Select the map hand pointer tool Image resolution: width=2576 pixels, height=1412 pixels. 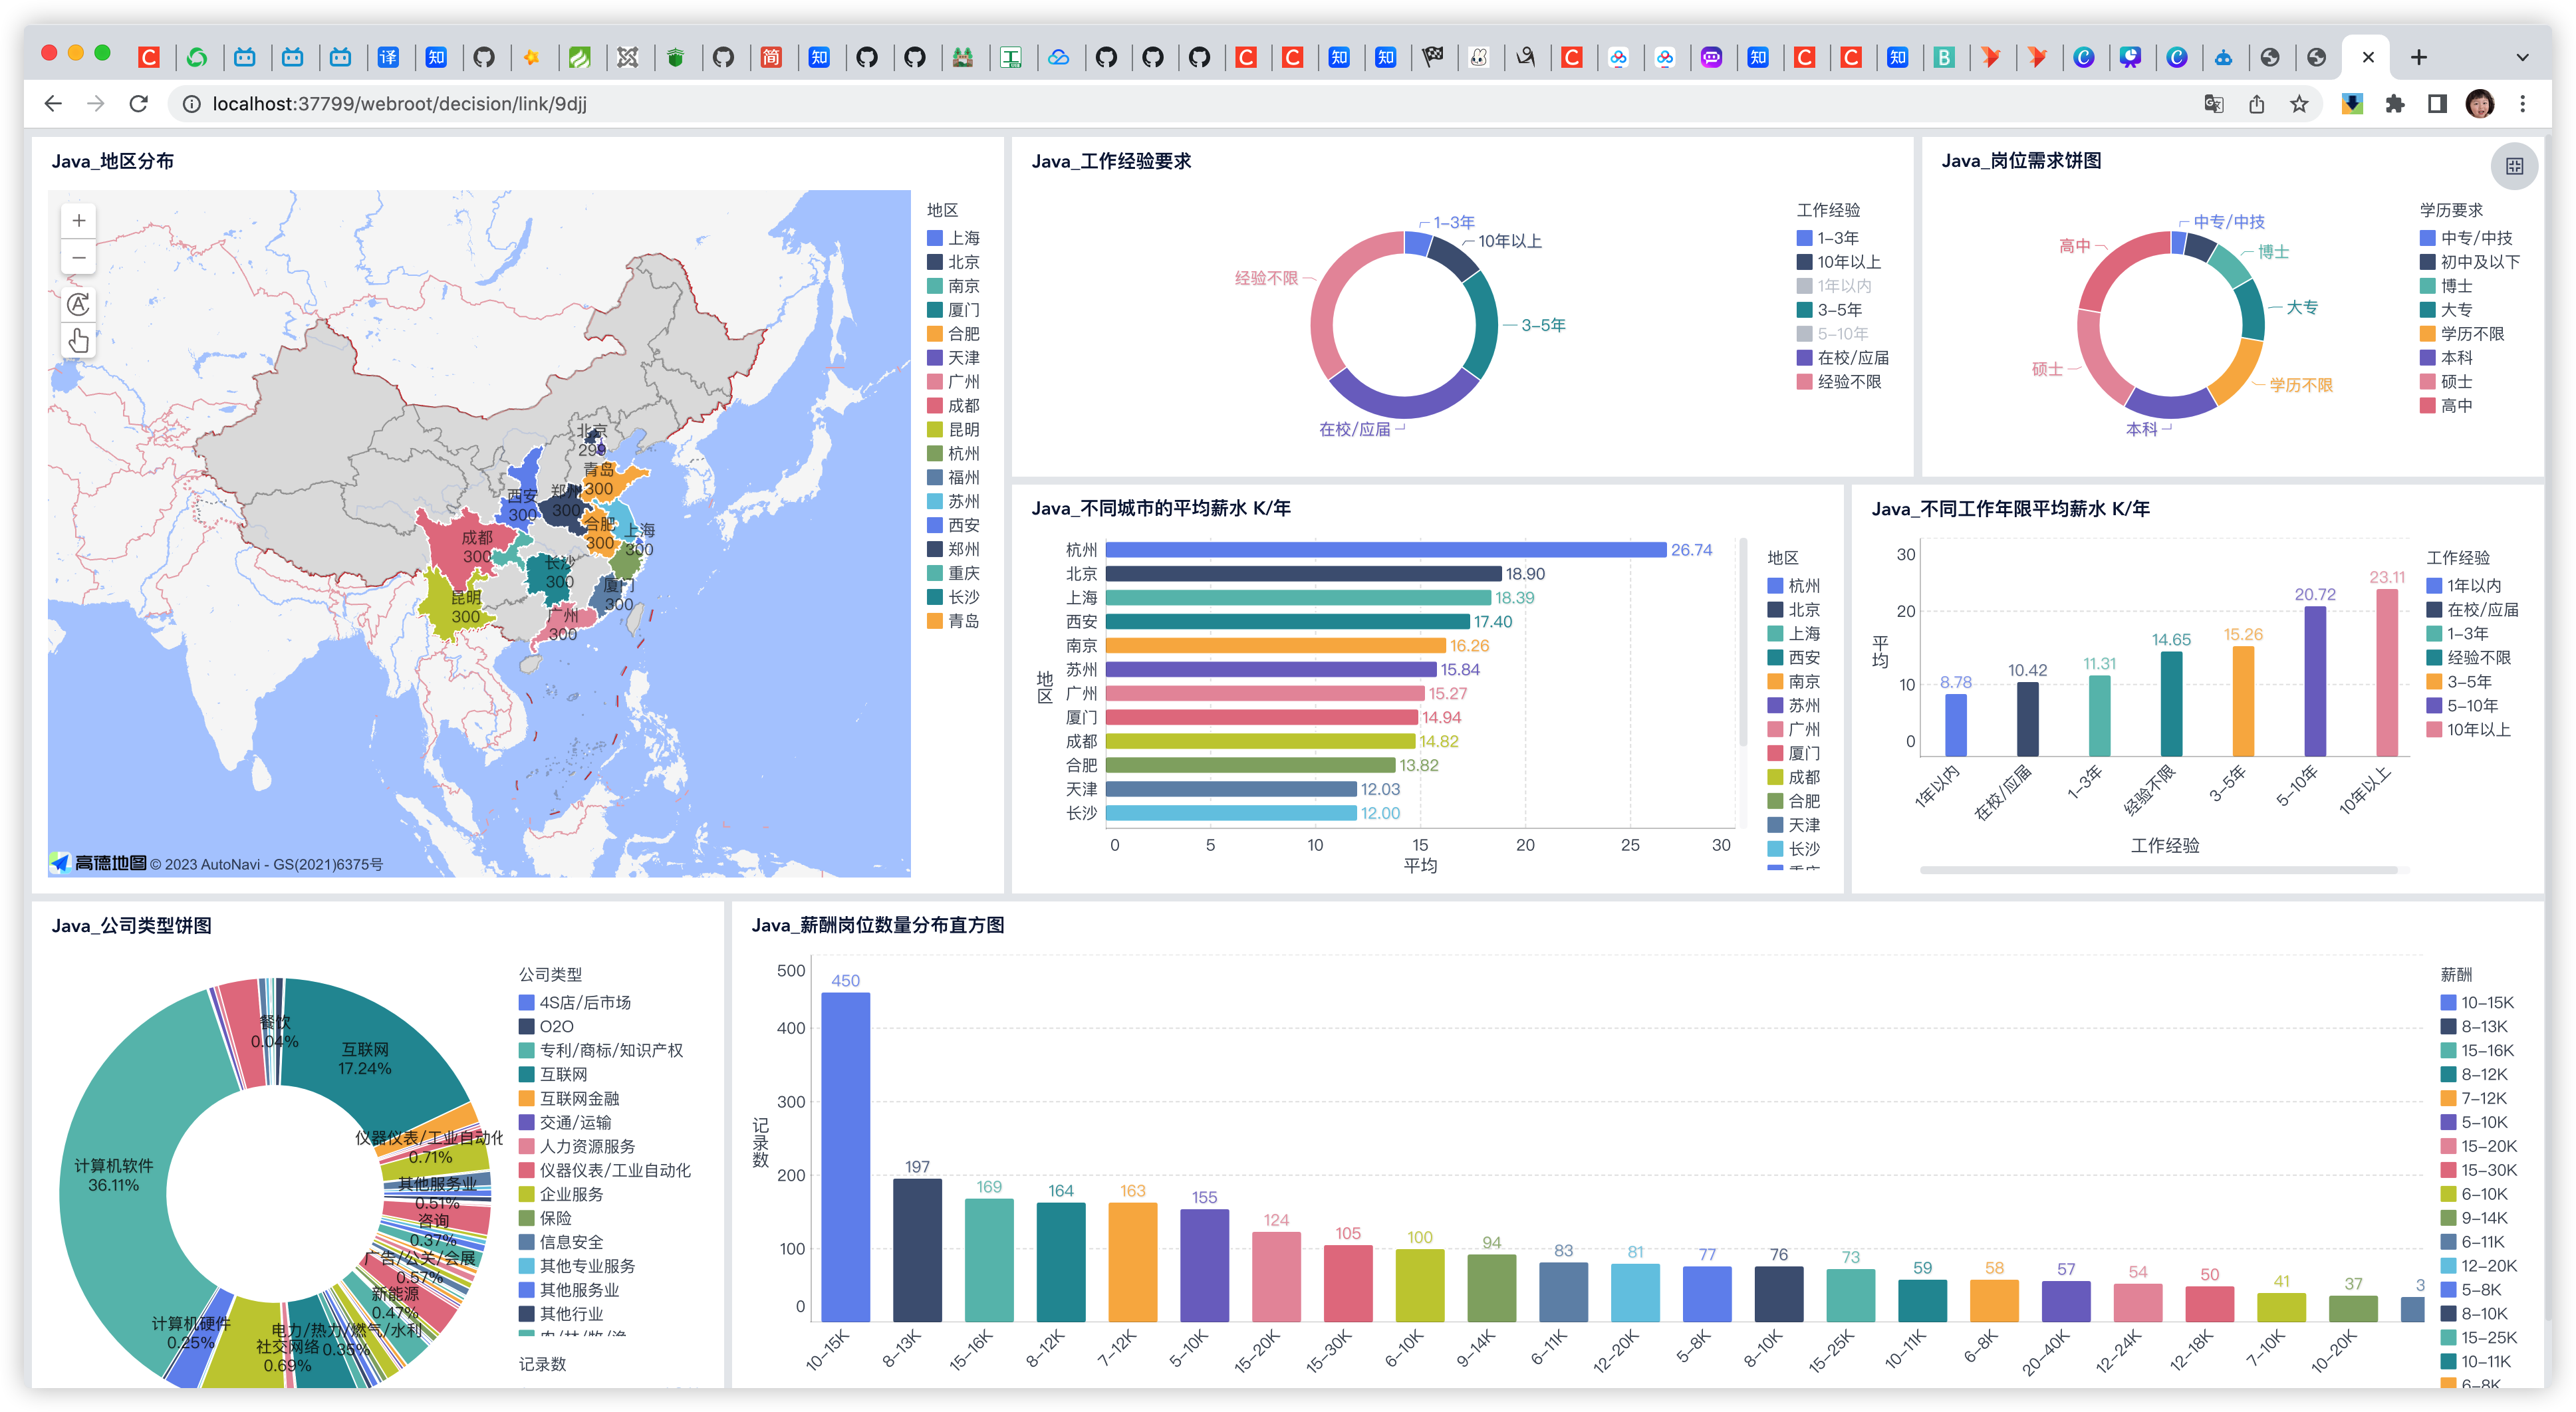click(x=78, y=341)
